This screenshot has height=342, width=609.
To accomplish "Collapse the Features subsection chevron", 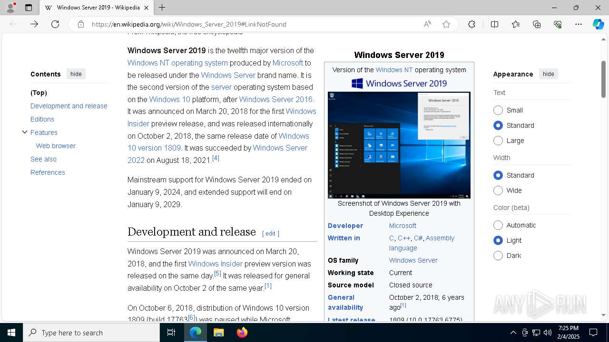I will (25, 132).
